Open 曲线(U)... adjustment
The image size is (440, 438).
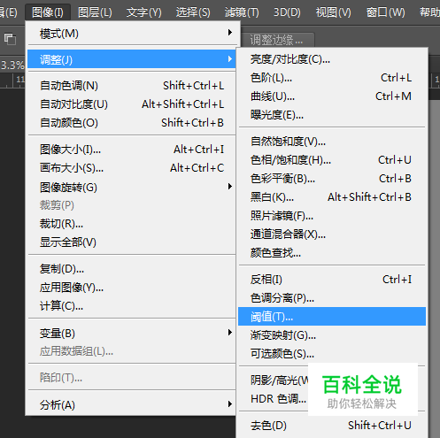[x=332, y=96]
